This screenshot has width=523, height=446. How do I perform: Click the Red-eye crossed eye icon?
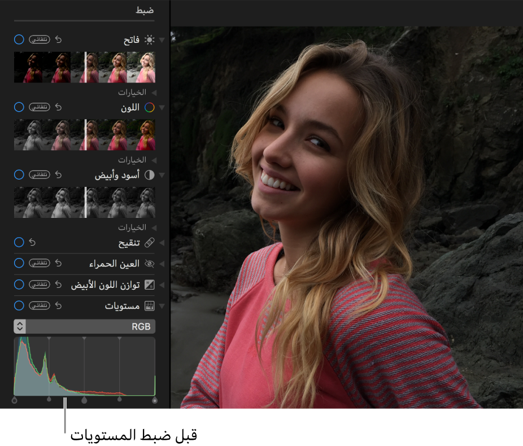(x=149, y=264)
